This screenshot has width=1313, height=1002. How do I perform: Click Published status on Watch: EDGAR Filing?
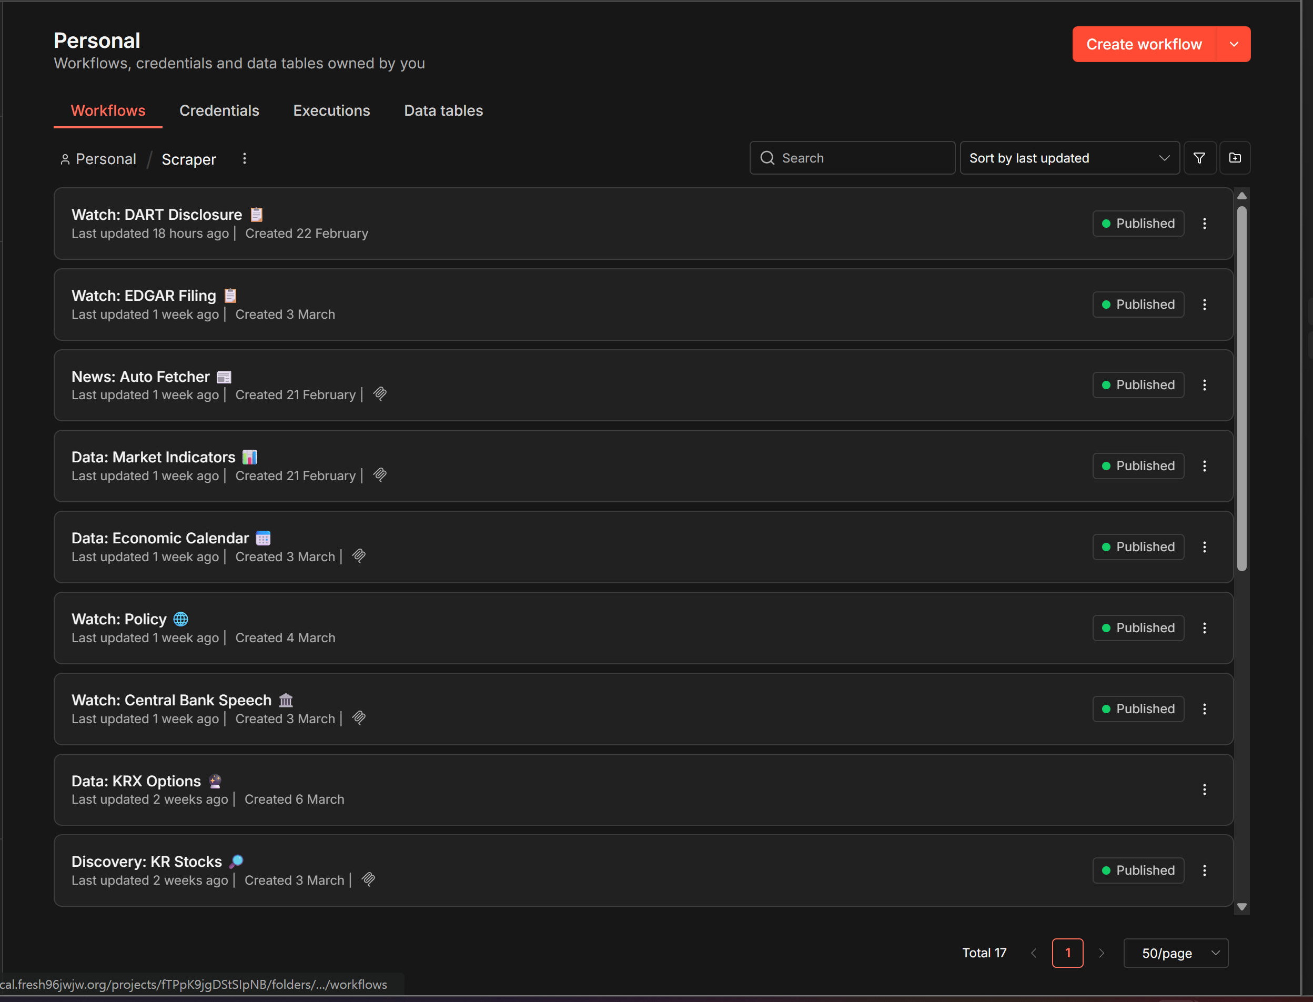click(x=1138, y=305)
